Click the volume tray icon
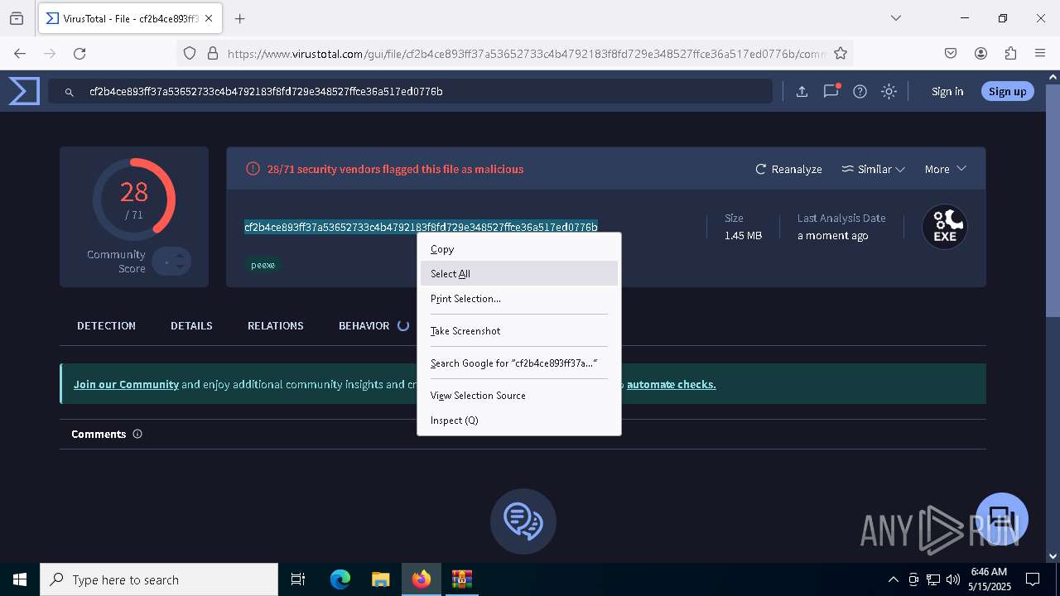 (953, 579)
